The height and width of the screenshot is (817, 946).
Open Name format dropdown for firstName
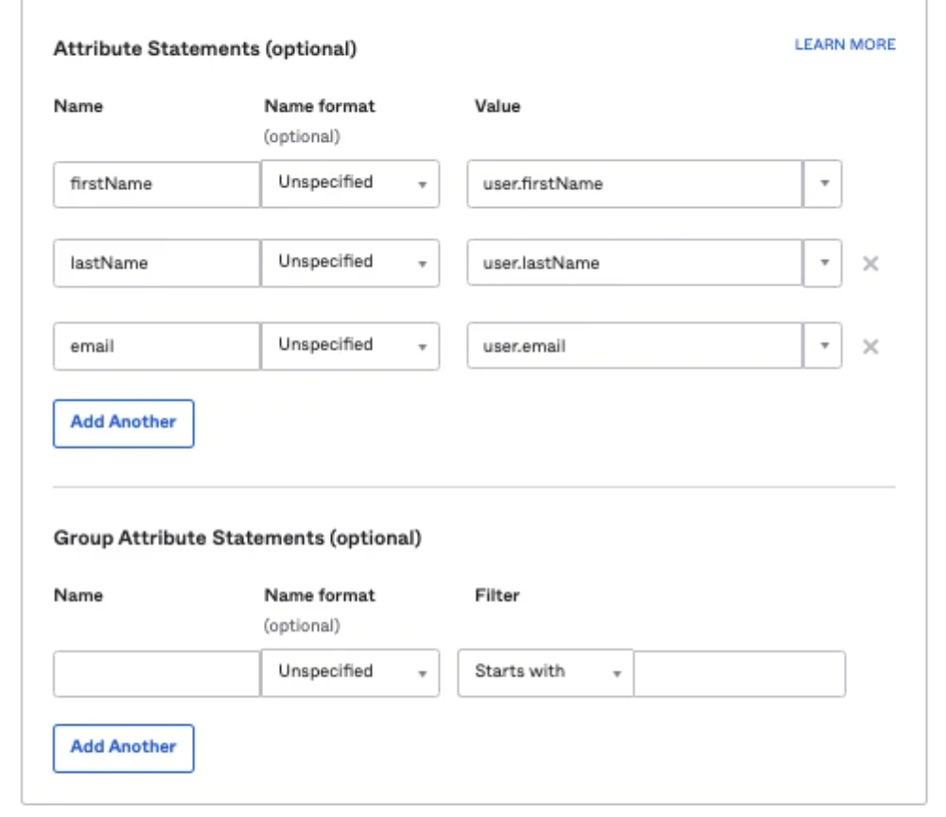pos(350,183)
